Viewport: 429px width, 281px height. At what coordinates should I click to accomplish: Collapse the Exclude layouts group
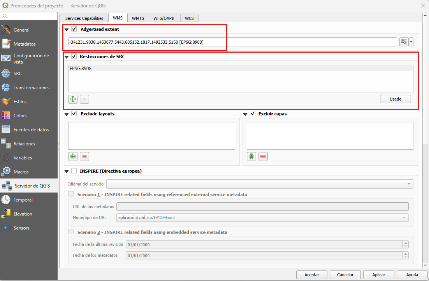[x=67, y=114]
